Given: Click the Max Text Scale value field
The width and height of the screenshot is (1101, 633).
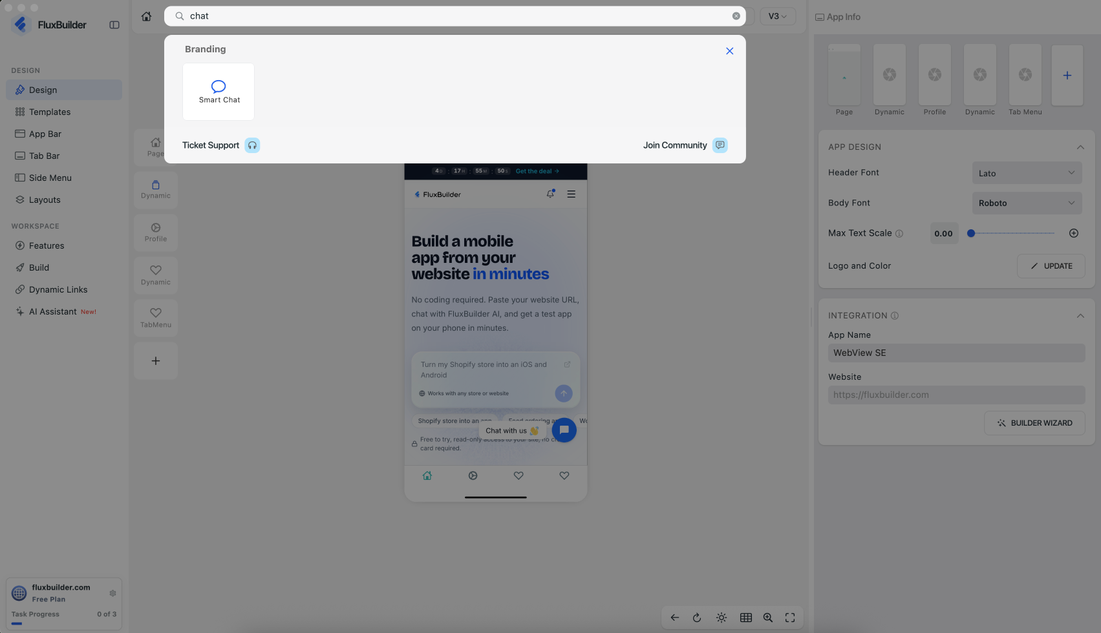Looking at the screenshot, I should tap(943, 233).
